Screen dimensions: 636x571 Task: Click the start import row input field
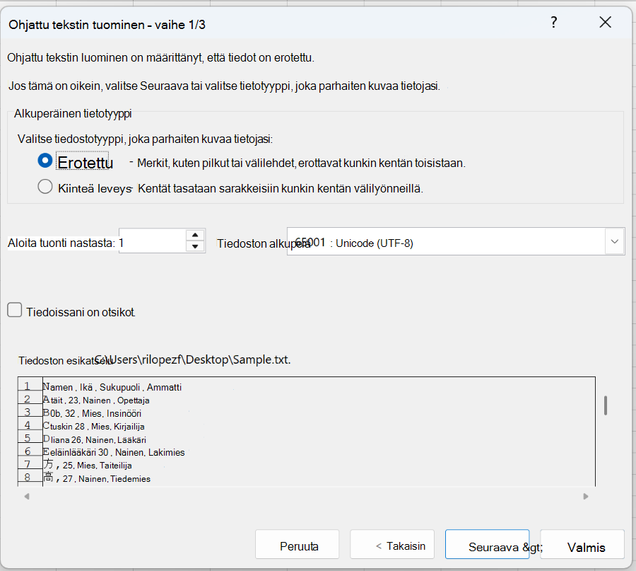point(153,241)
